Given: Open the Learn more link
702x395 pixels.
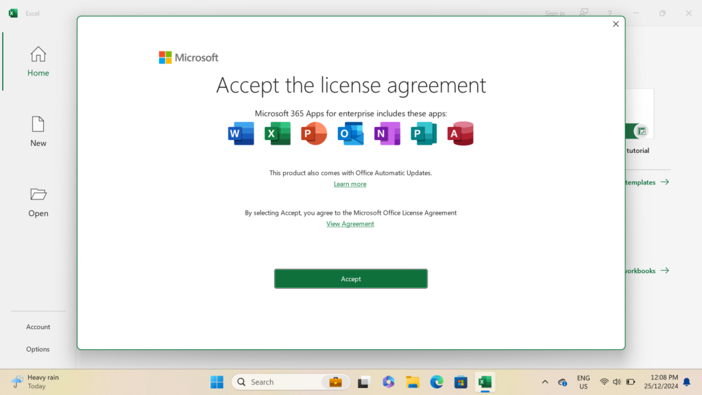Looking at the screenshot, I should [x=350, y=184].
